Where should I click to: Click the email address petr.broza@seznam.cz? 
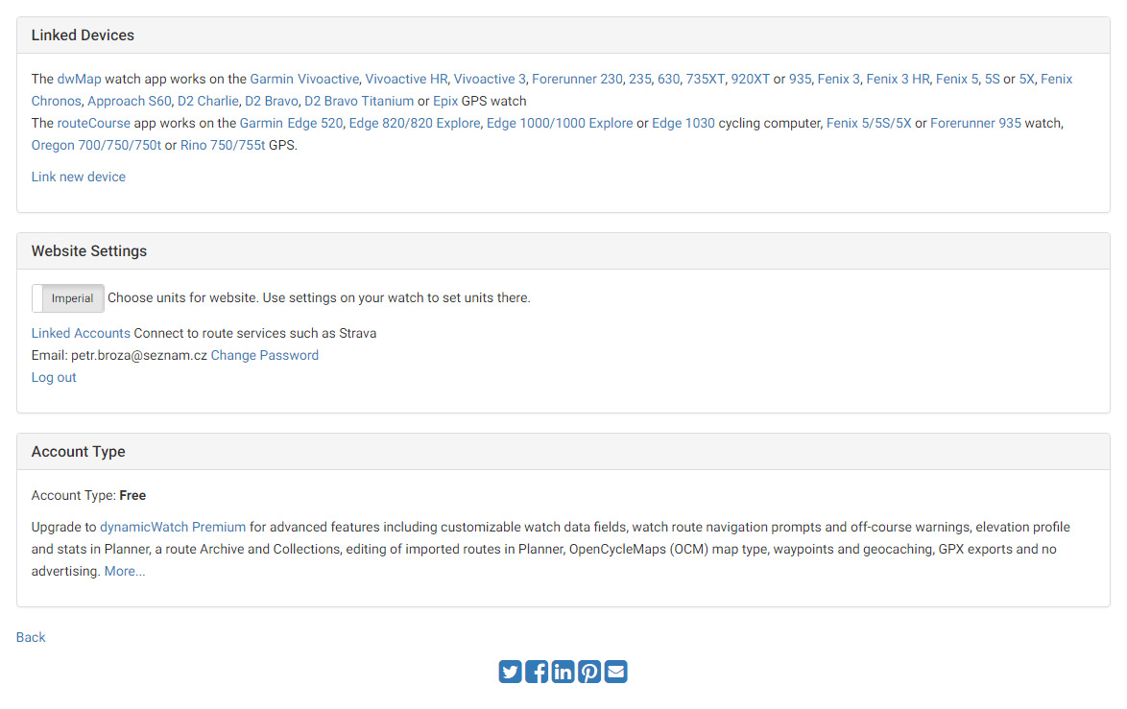pyautogui.click(x=139, y=356)
